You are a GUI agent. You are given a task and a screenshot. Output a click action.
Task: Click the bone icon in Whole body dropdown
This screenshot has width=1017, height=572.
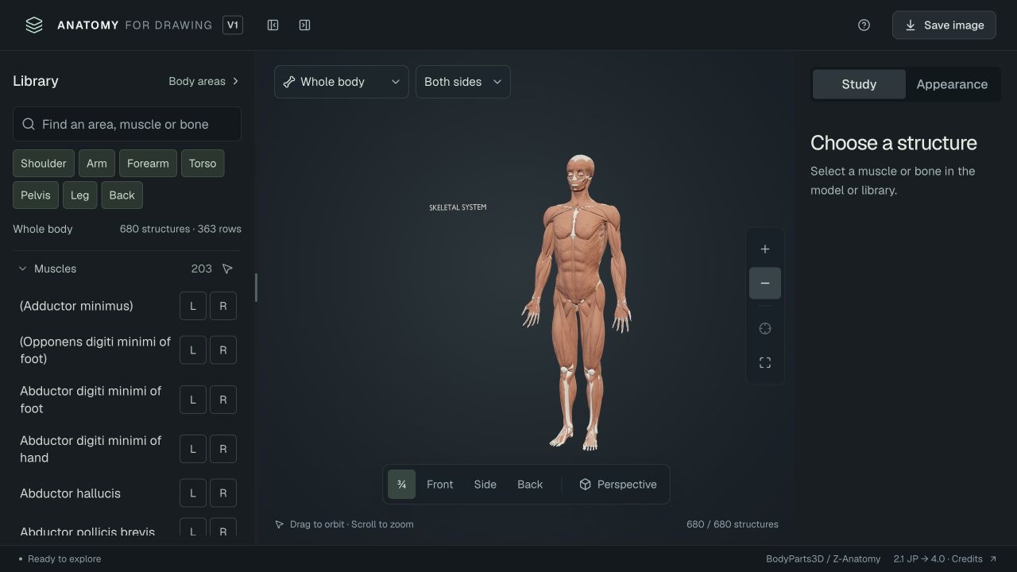[x=289, y=82]
